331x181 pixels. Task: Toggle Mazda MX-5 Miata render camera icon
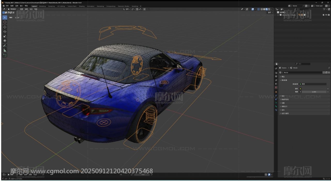coord(329,15)
